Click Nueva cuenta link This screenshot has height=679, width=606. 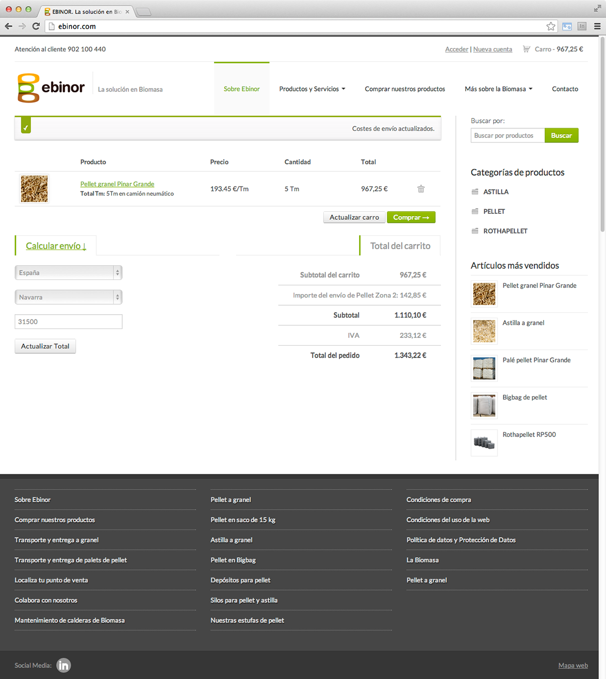tap(492, 49)
